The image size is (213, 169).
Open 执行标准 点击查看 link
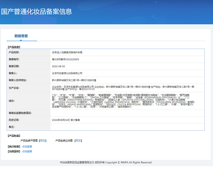(27, 146)
